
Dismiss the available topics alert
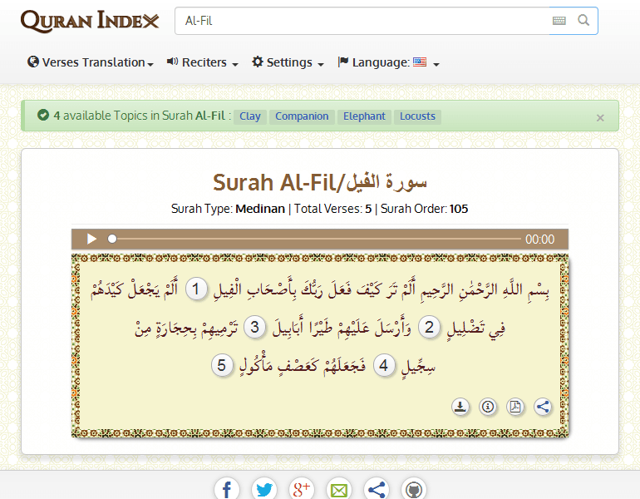(600, 118)
